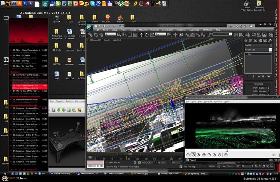The width and height of the screenshot is (280, 182).
Task: Open the Hierarchy command panel tab
Action: 255,40
